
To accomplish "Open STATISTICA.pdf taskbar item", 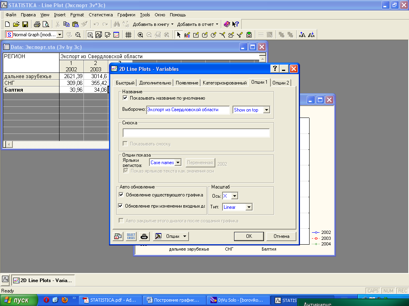I will point(111,300).
